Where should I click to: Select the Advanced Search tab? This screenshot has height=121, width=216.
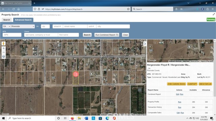click(23, 20)
